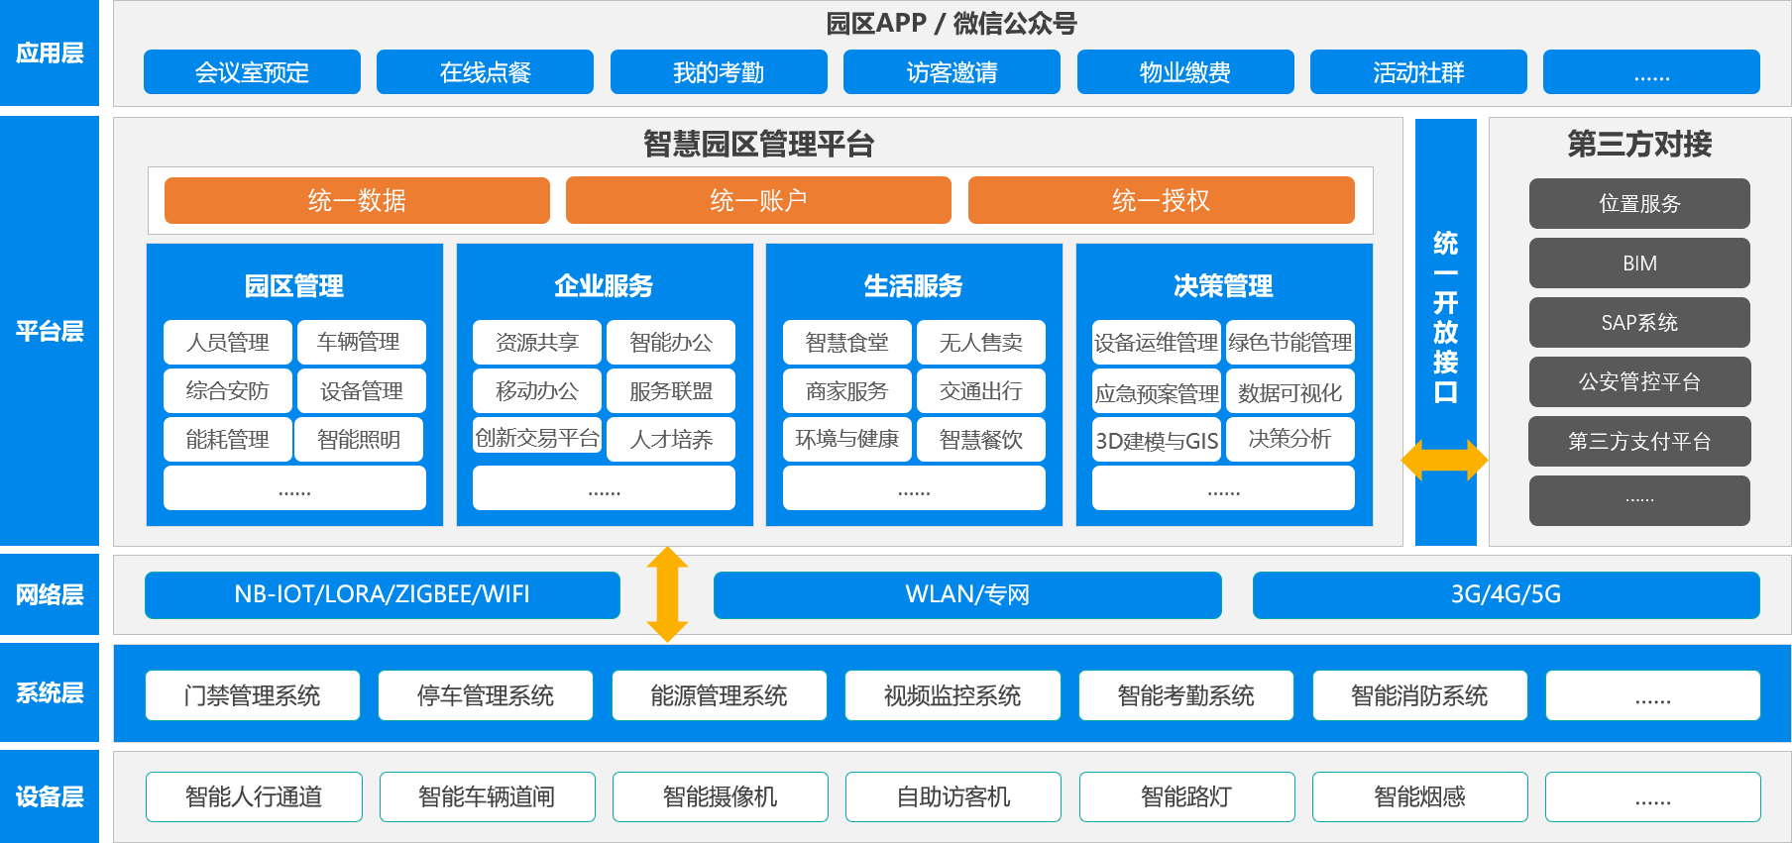Choose the 智能摄像机 device box

(721, 796)
